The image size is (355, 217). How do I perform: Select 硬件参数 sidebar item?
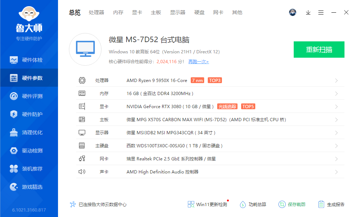(29, 78)
